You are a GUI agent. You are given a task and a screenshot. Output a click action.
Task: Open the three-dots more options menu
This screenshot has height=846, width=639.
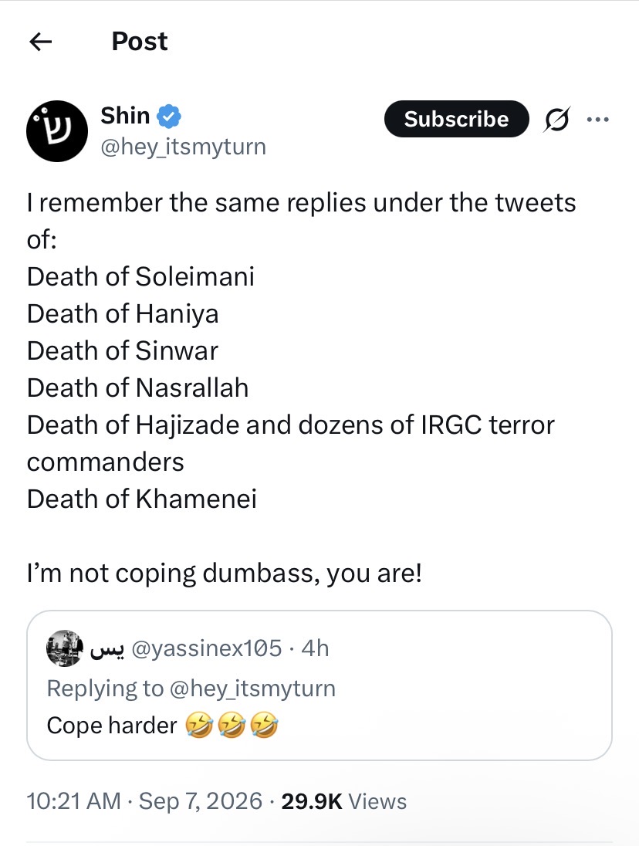pyautogui.click(x=598, y=119)
